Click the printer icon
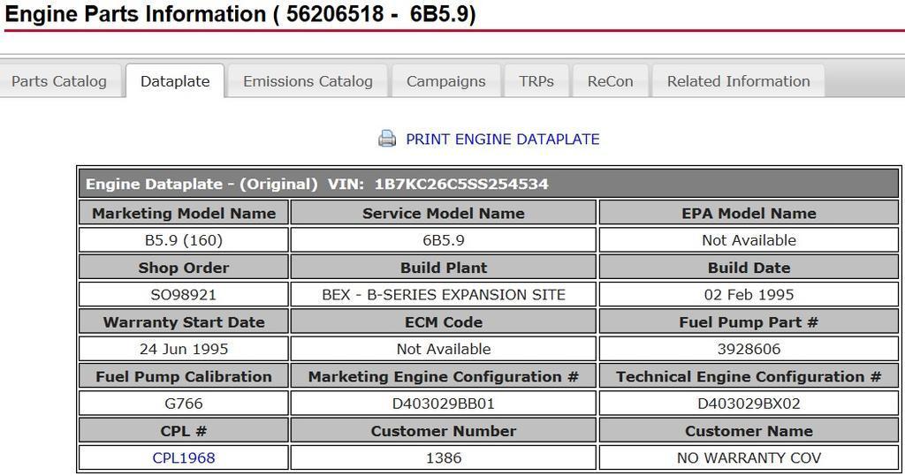Screen dimensions: 905x476 387,139
